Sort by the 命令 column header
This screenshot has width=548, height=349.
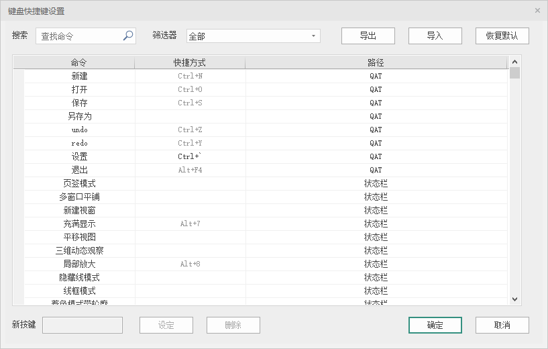(79, 62)
